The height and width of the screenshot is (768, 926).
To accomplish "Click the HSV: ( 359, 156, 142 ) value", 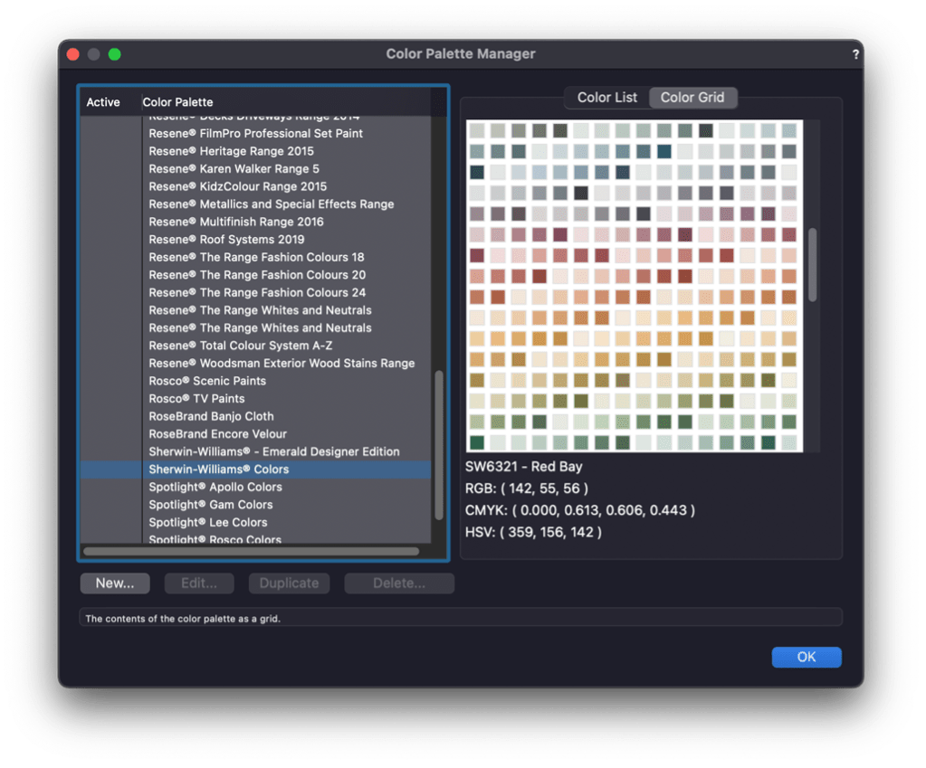I will tap(533, 533).
